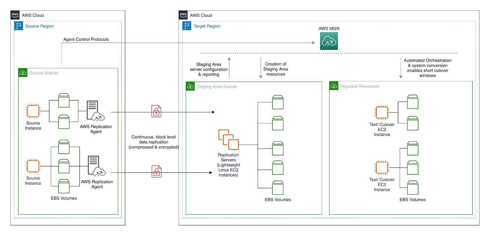
Task: Select the lower Test/Cutover EC2 Instance chip icon
Action: (x=382, y=168)
